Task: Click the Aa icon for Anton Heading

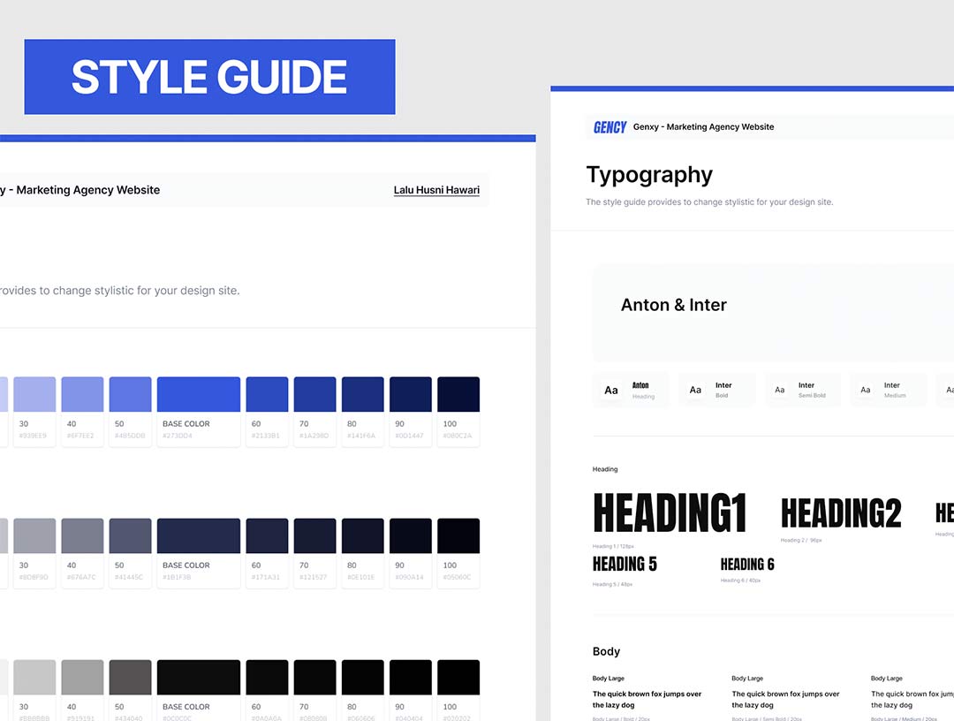Action: (x=611, y=390)
